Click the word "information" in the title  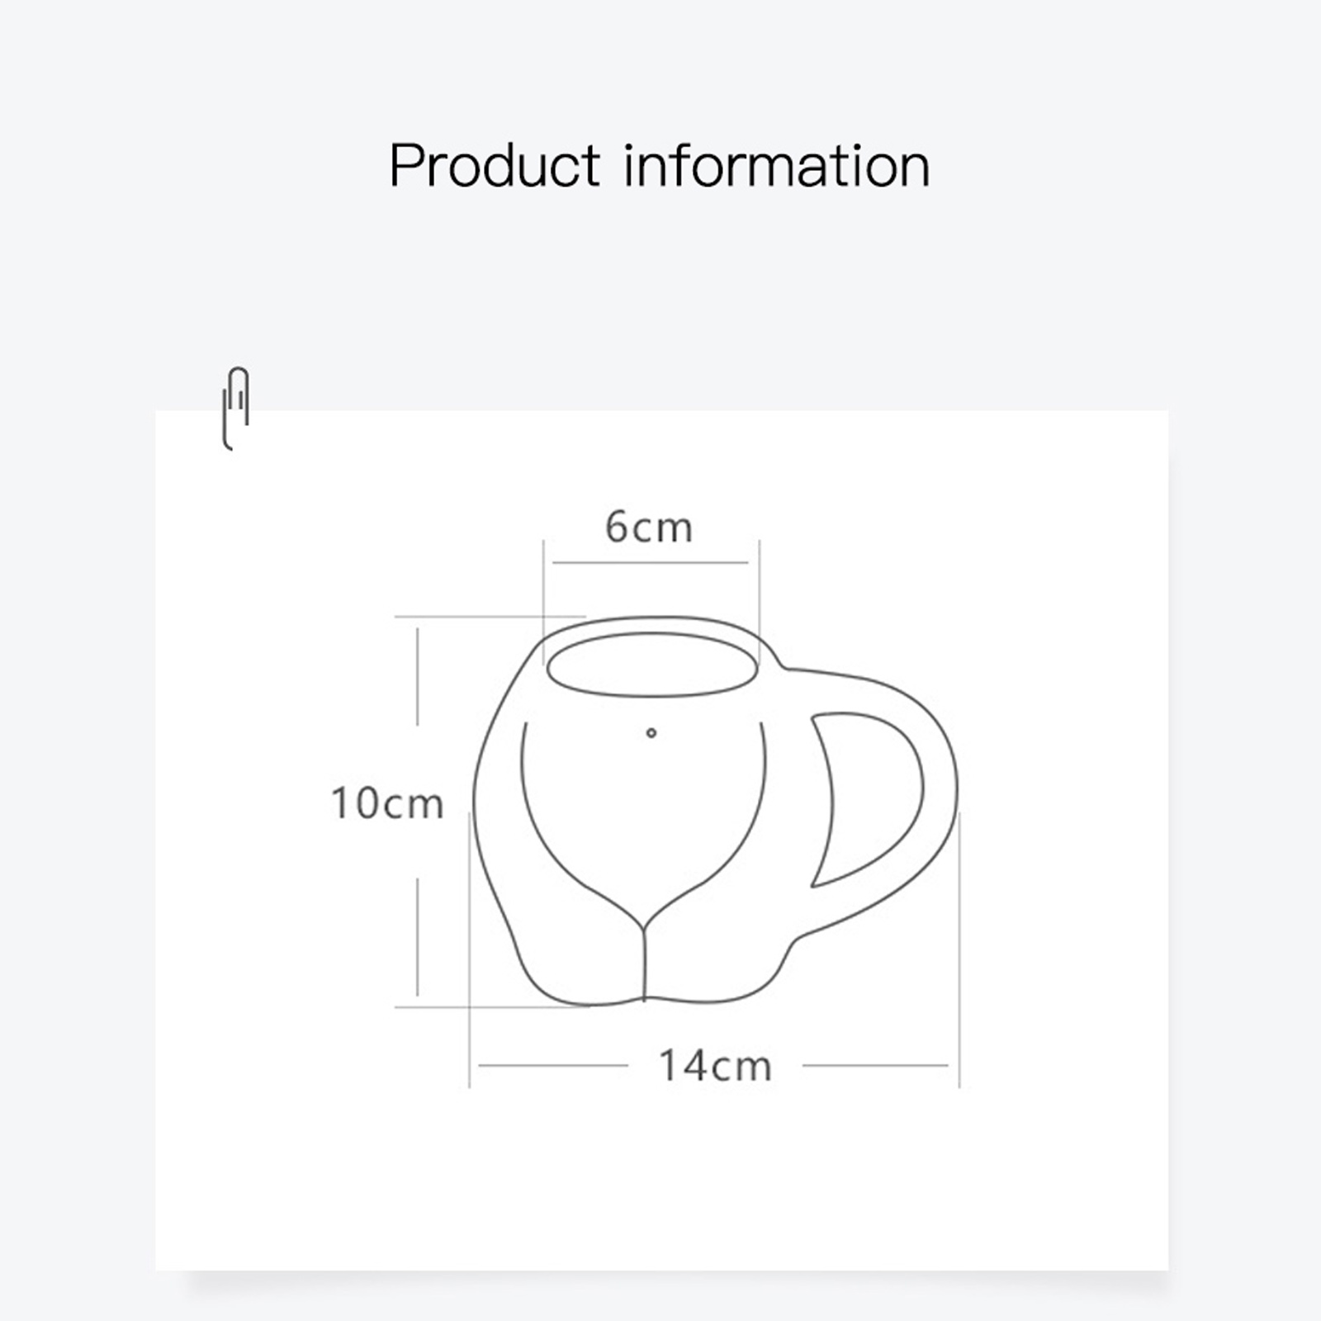click(776, 166)
